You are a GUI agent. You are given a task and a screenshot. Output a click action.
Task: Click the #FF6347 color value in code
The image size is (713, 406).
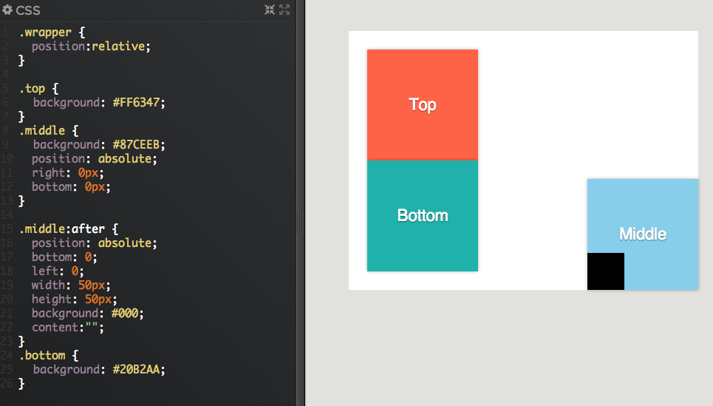click(x=137, y=102)
